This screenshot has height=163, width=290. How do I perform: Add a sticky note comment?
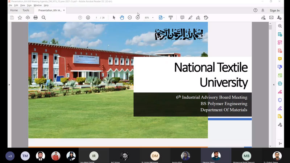(182, 17)
